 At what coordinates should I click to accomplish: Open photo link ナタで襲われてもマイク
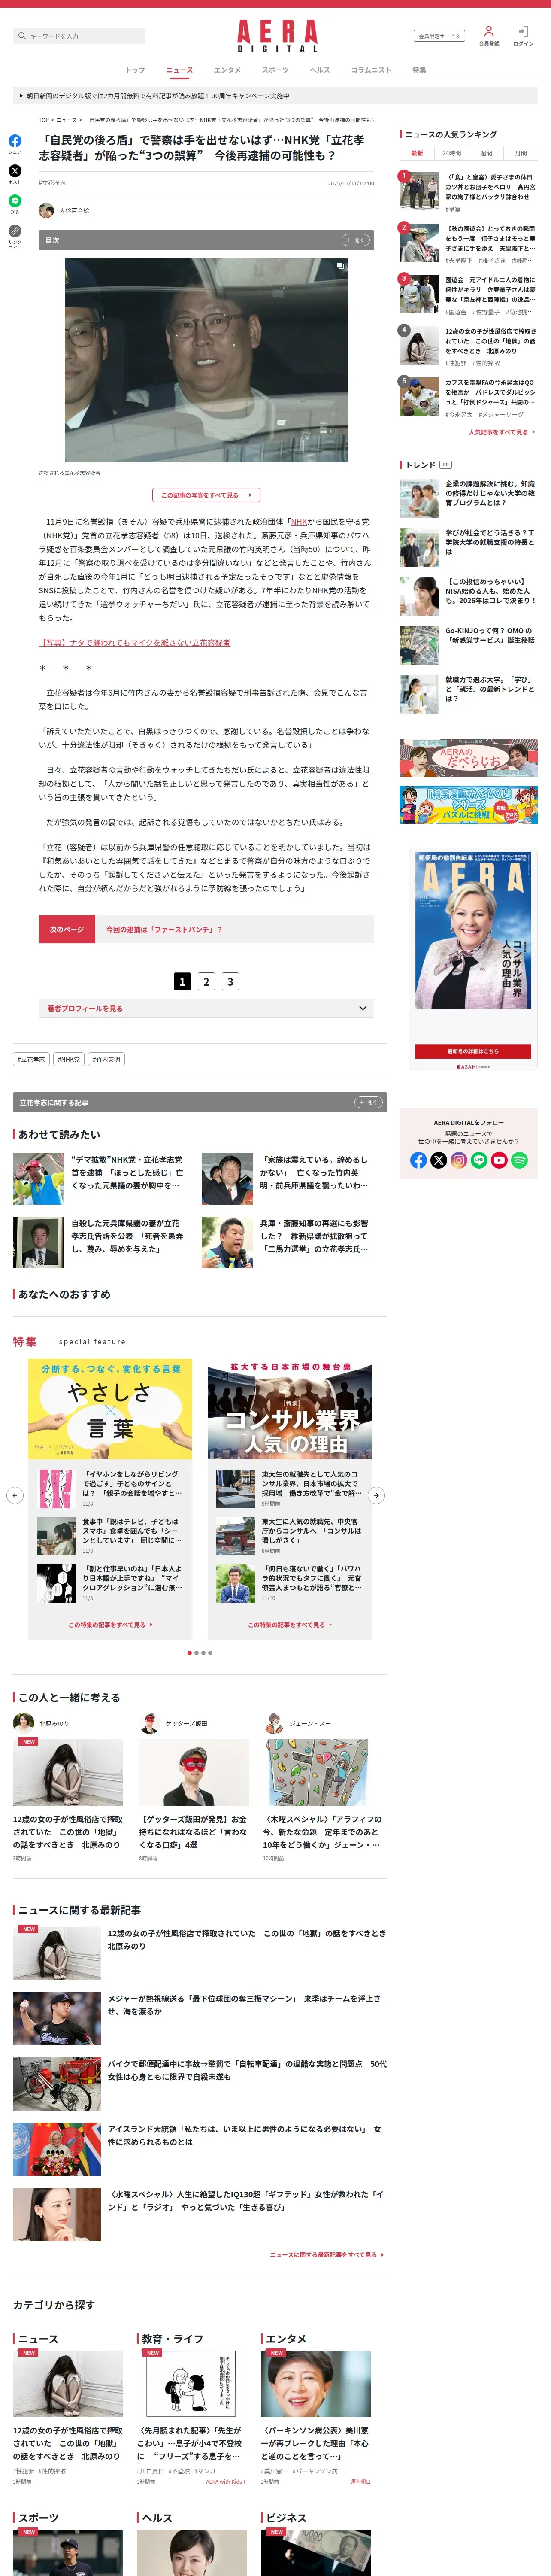click(x=134, y=643)
